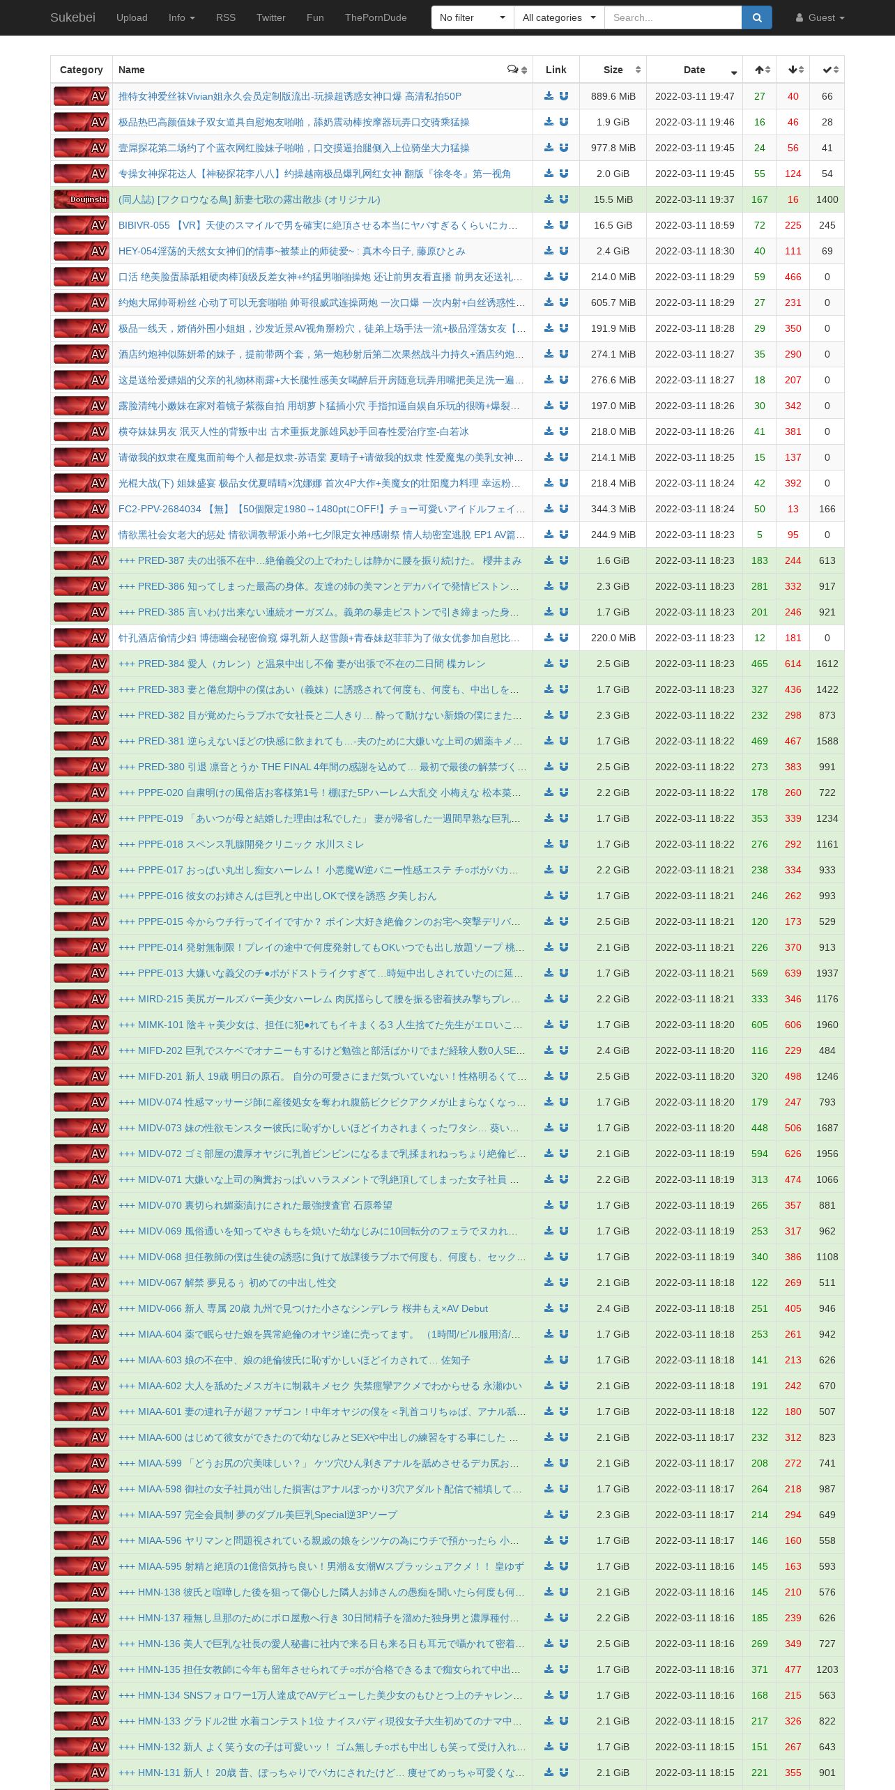Open the Fun nav link
Screen dimensions: 895x1790
[315, 17]
